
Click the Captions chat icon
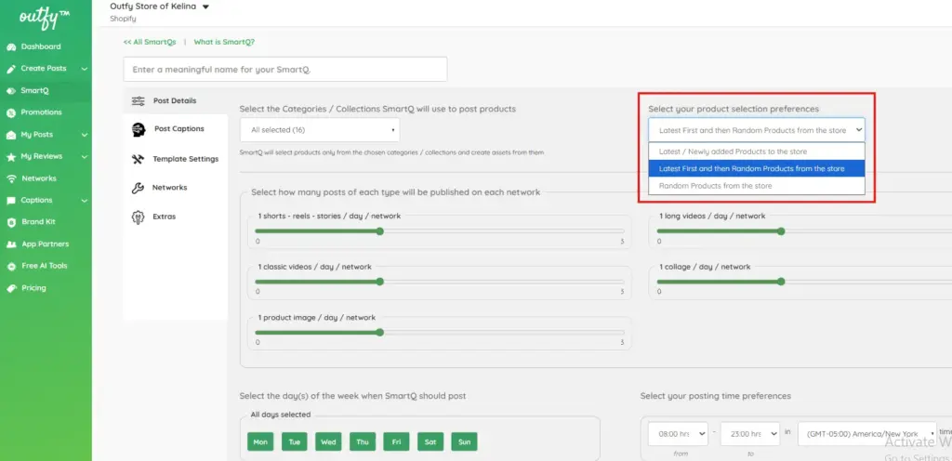pyautogui.click(x=11, y=200)
